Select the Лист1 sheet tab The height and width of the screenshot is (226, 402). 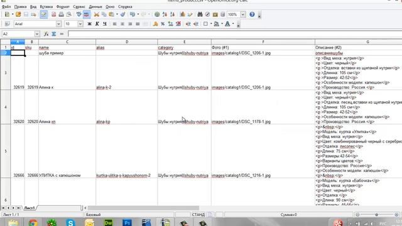click(30, 208)
